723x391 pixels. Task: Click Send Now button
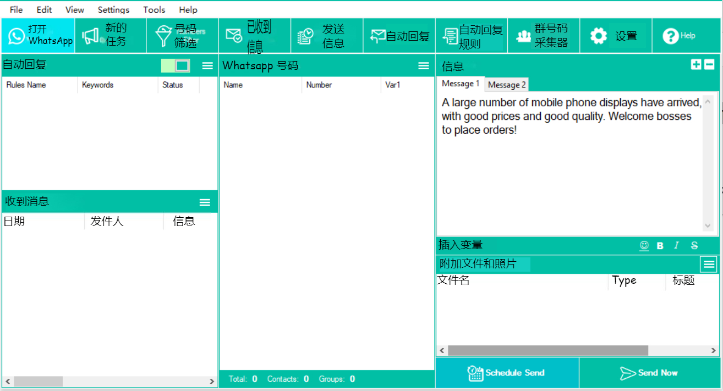pyautogui.click(x=650, y=373)
